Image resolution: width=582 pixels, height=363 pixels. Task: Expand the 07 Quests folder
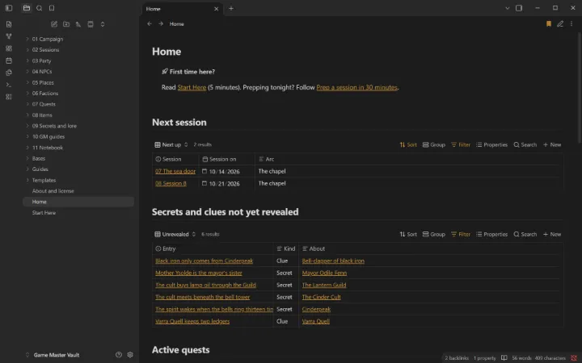[44, 104]
